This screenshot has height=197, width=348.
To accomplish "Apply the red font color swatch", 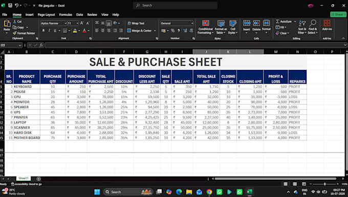I will [x=84, y=31].
